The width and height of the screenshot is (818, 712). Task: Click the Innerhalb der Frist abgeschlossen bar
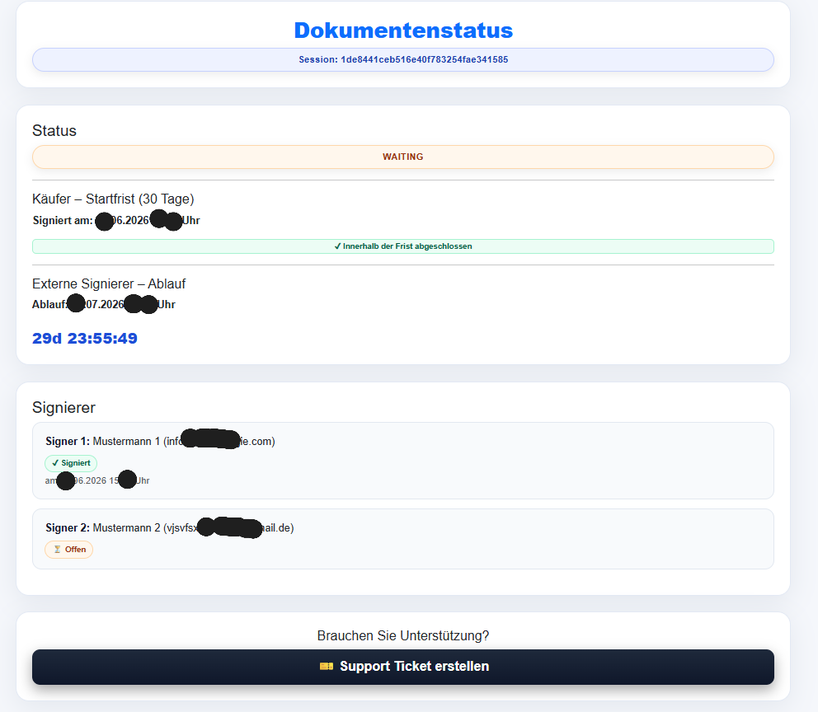(402, 246)
